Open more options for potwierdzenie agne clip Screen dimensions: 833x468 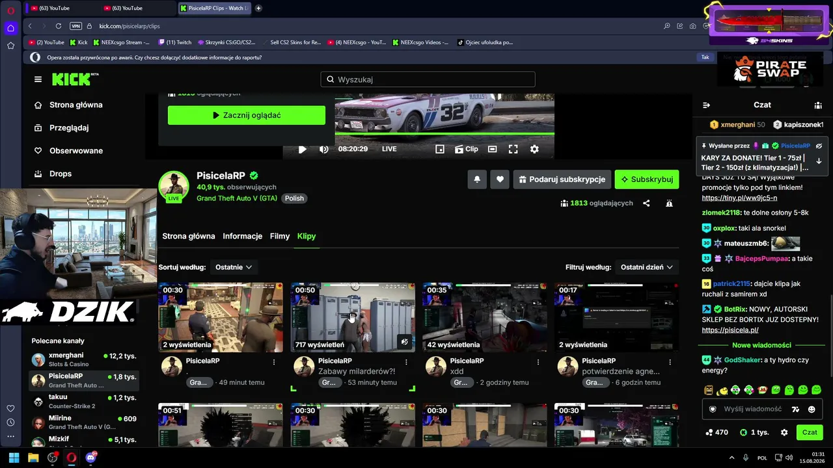[x=670, y=361]
